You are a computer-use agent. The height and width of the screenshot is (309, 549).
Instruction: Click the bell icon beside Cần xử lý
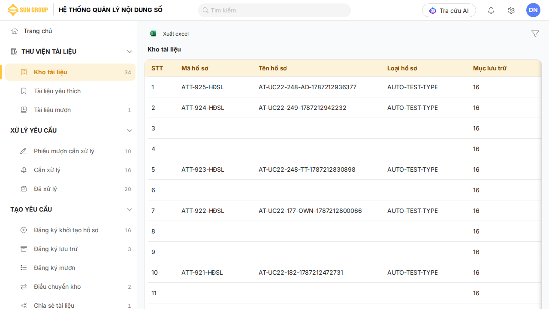tap(24, 170)
